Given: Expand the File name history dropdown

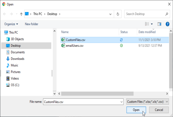Looking at the screenshot, I should pos(121,102).
